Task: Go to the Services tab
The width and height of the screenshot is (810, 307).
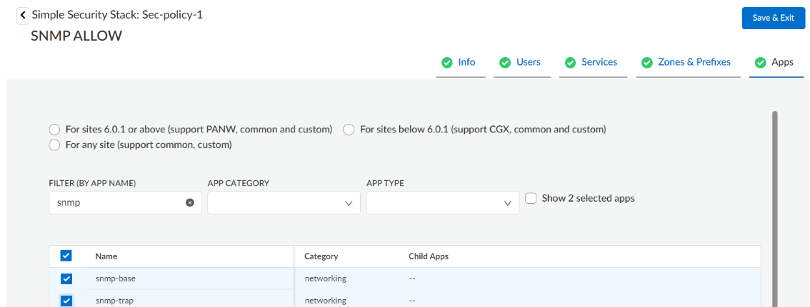Action: (599, 63)
